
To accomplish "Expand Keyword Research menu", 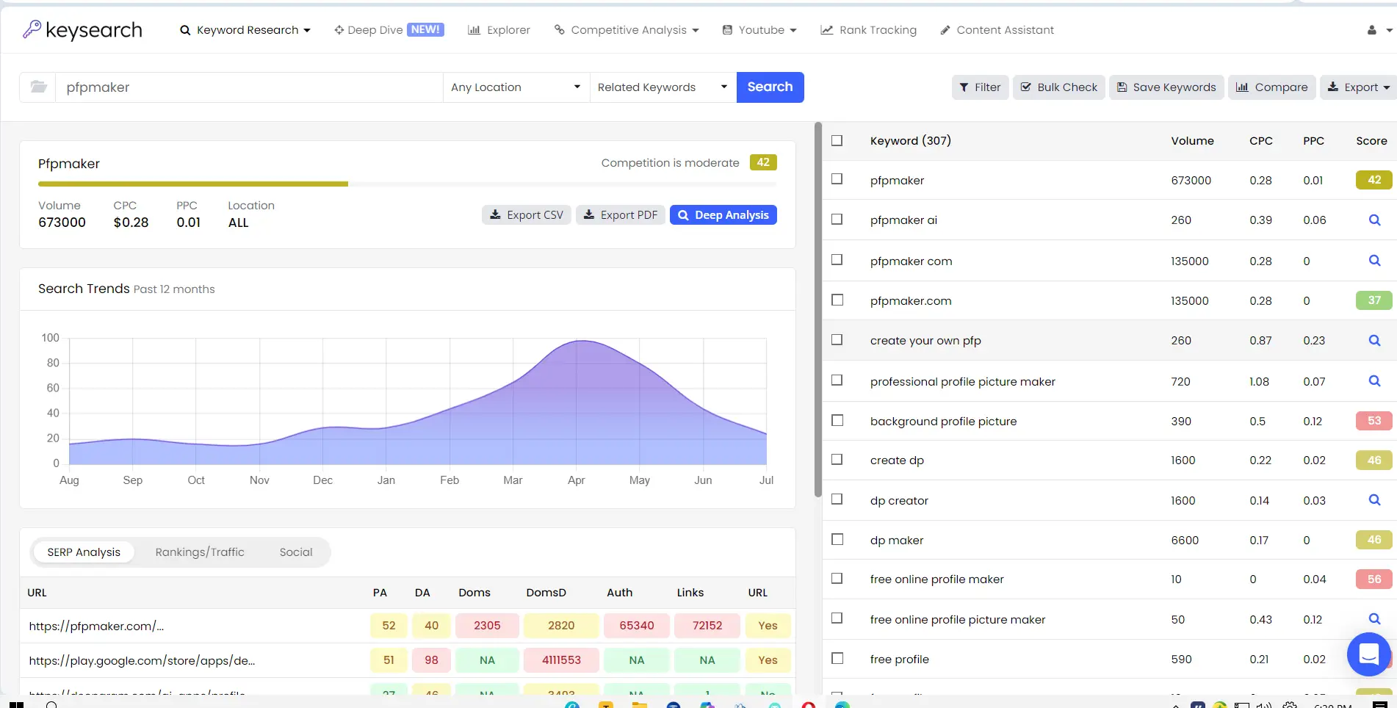I will pyautogui.click(x=245, y=30).
